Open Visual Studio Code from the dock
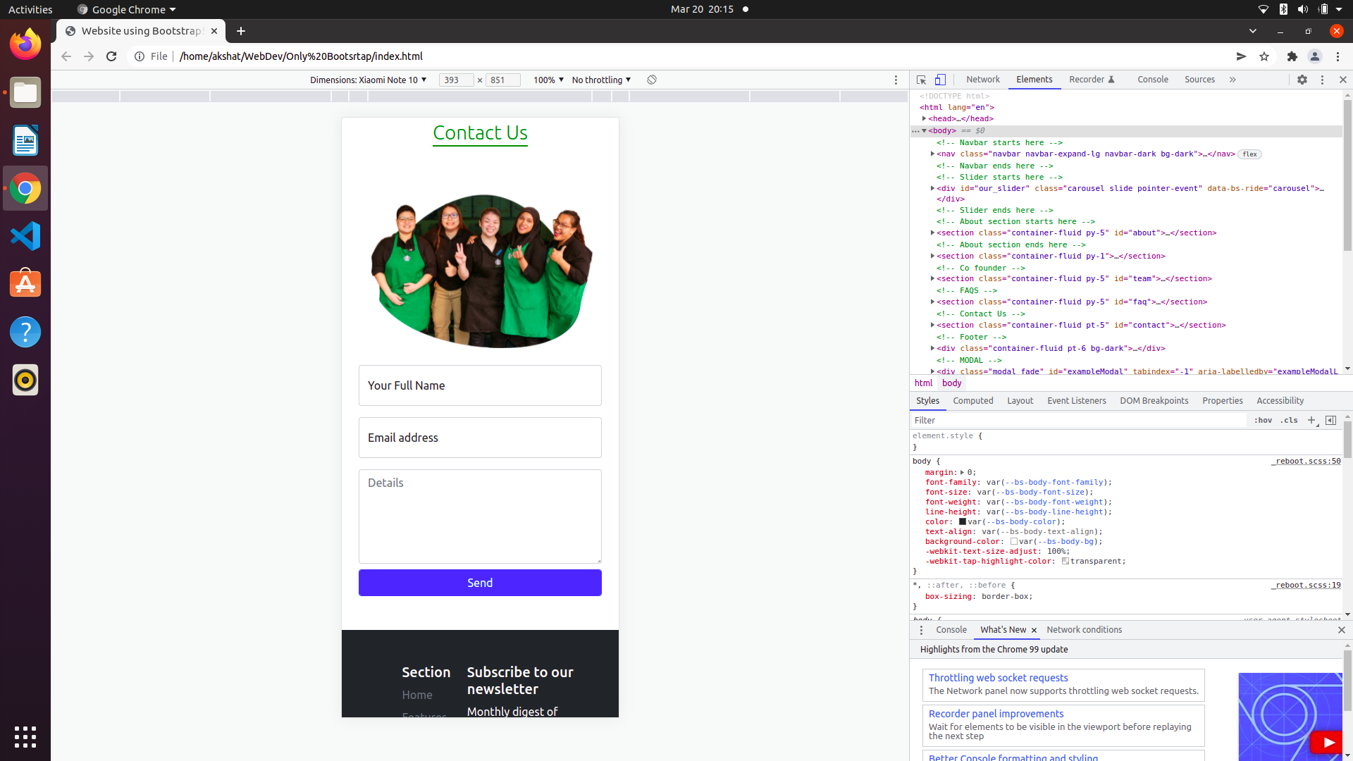The image size is (1353, 761). (x=25, y=236)
